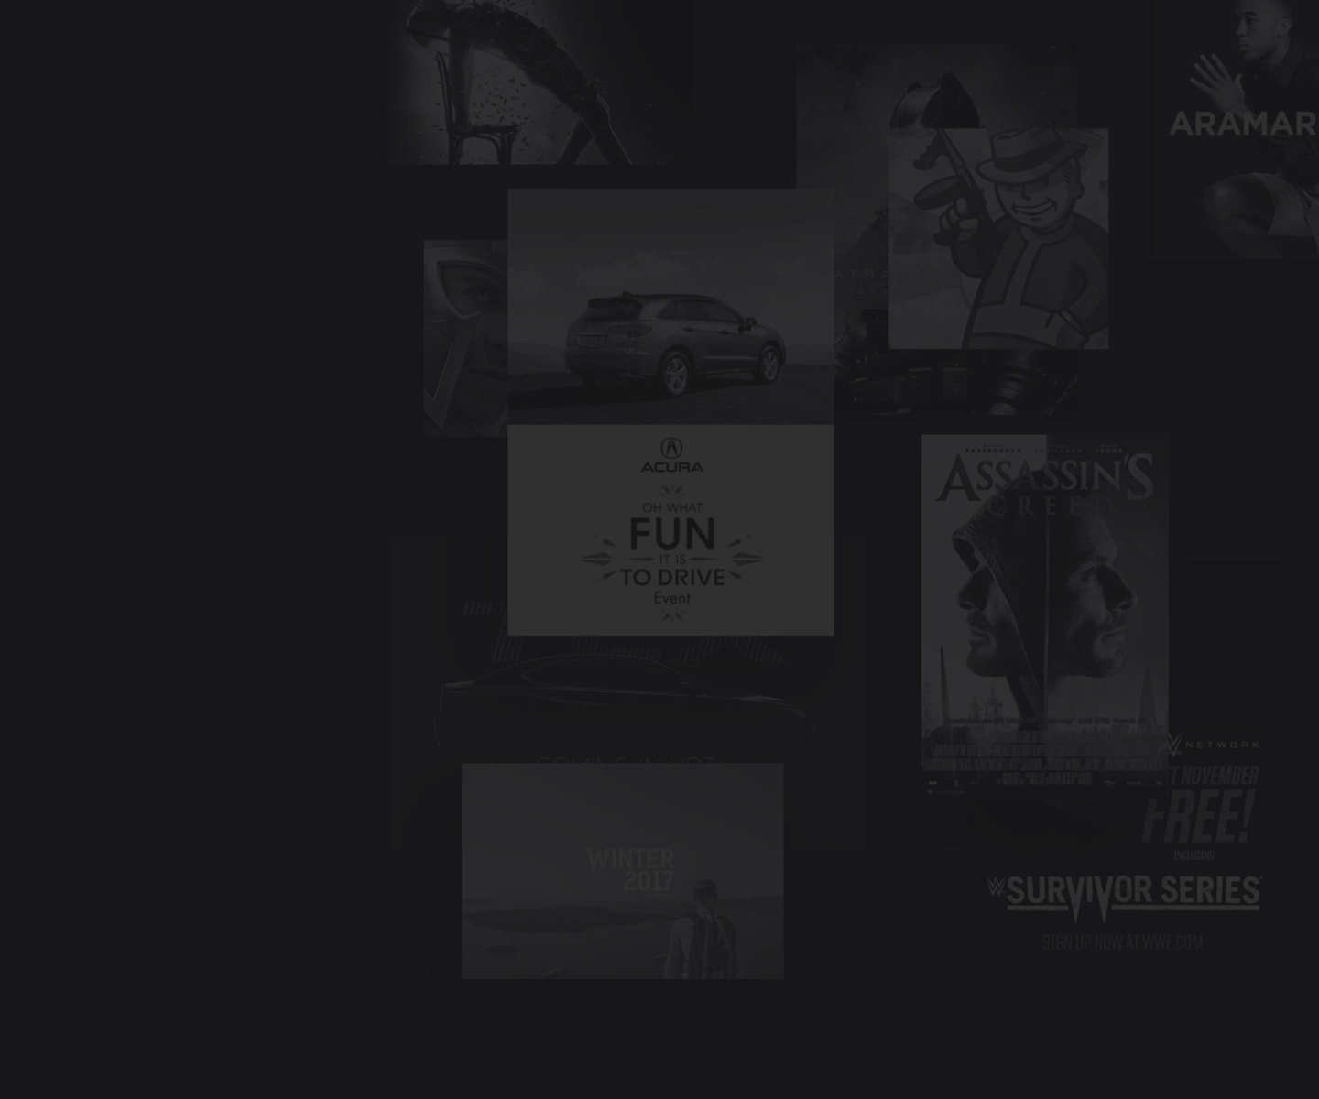Open the Acura SUV photo ad
The height and width of the screenshot is (1099, 1319).
(x=670, y=412)
